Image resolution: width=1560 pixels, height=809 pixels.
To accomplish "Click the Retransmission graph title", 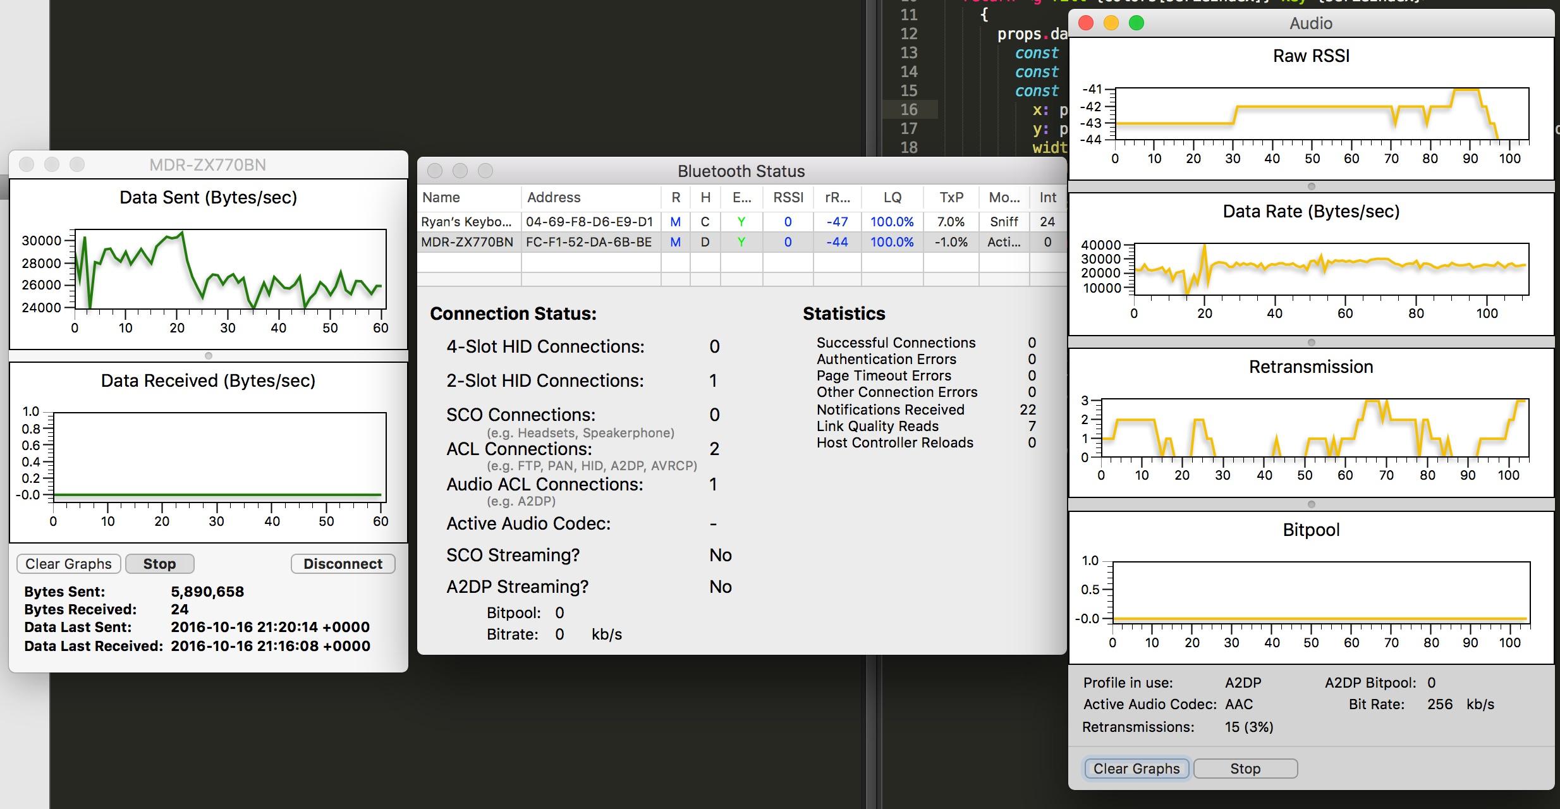I will pos(1311,367).
